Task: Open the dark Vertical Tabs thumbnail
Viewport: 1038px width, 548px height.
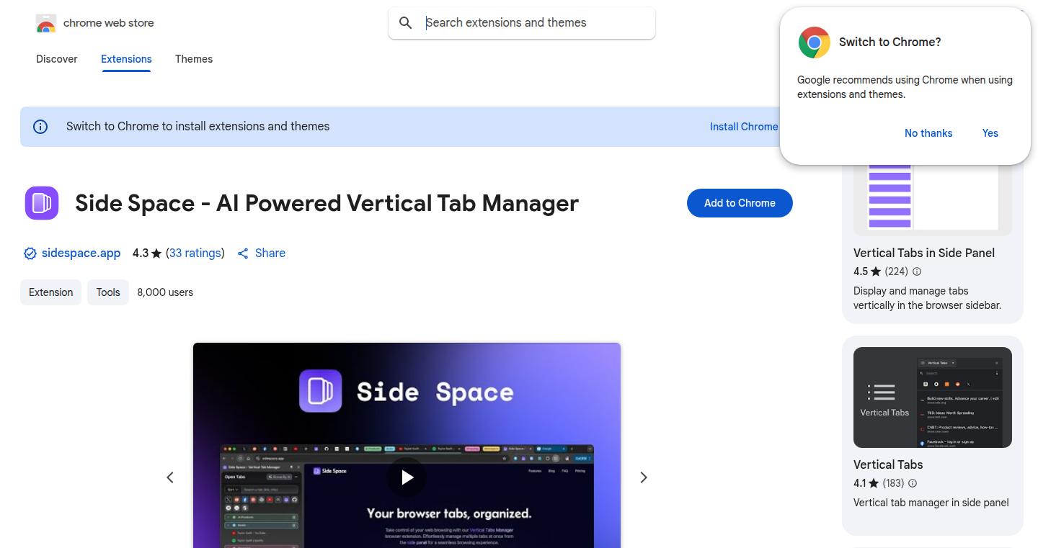Action: (x=933, y=397)
